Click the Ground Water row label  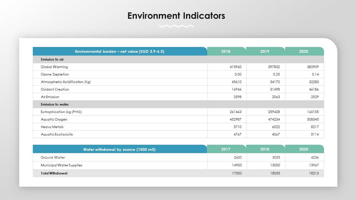(53, 157)
